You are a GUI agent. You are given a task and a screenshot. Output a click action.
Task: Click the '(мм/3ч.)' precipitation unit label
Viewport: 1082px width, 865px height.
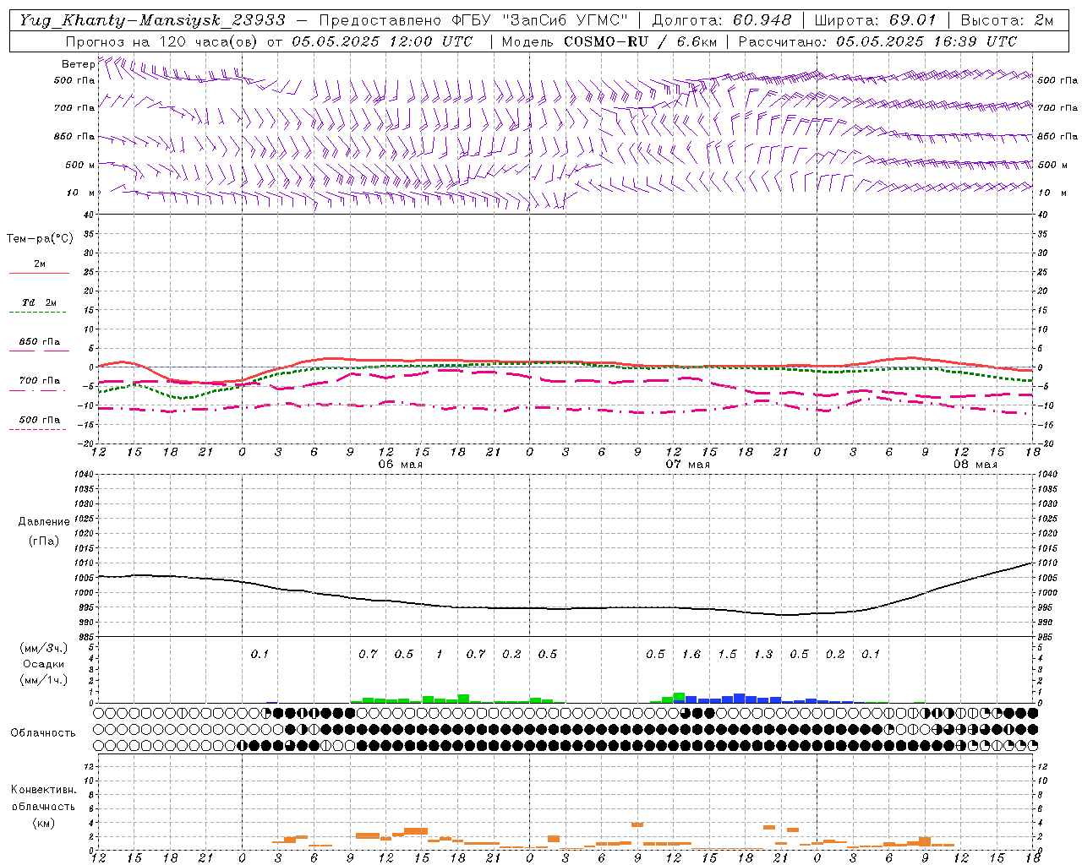[44, 648]
